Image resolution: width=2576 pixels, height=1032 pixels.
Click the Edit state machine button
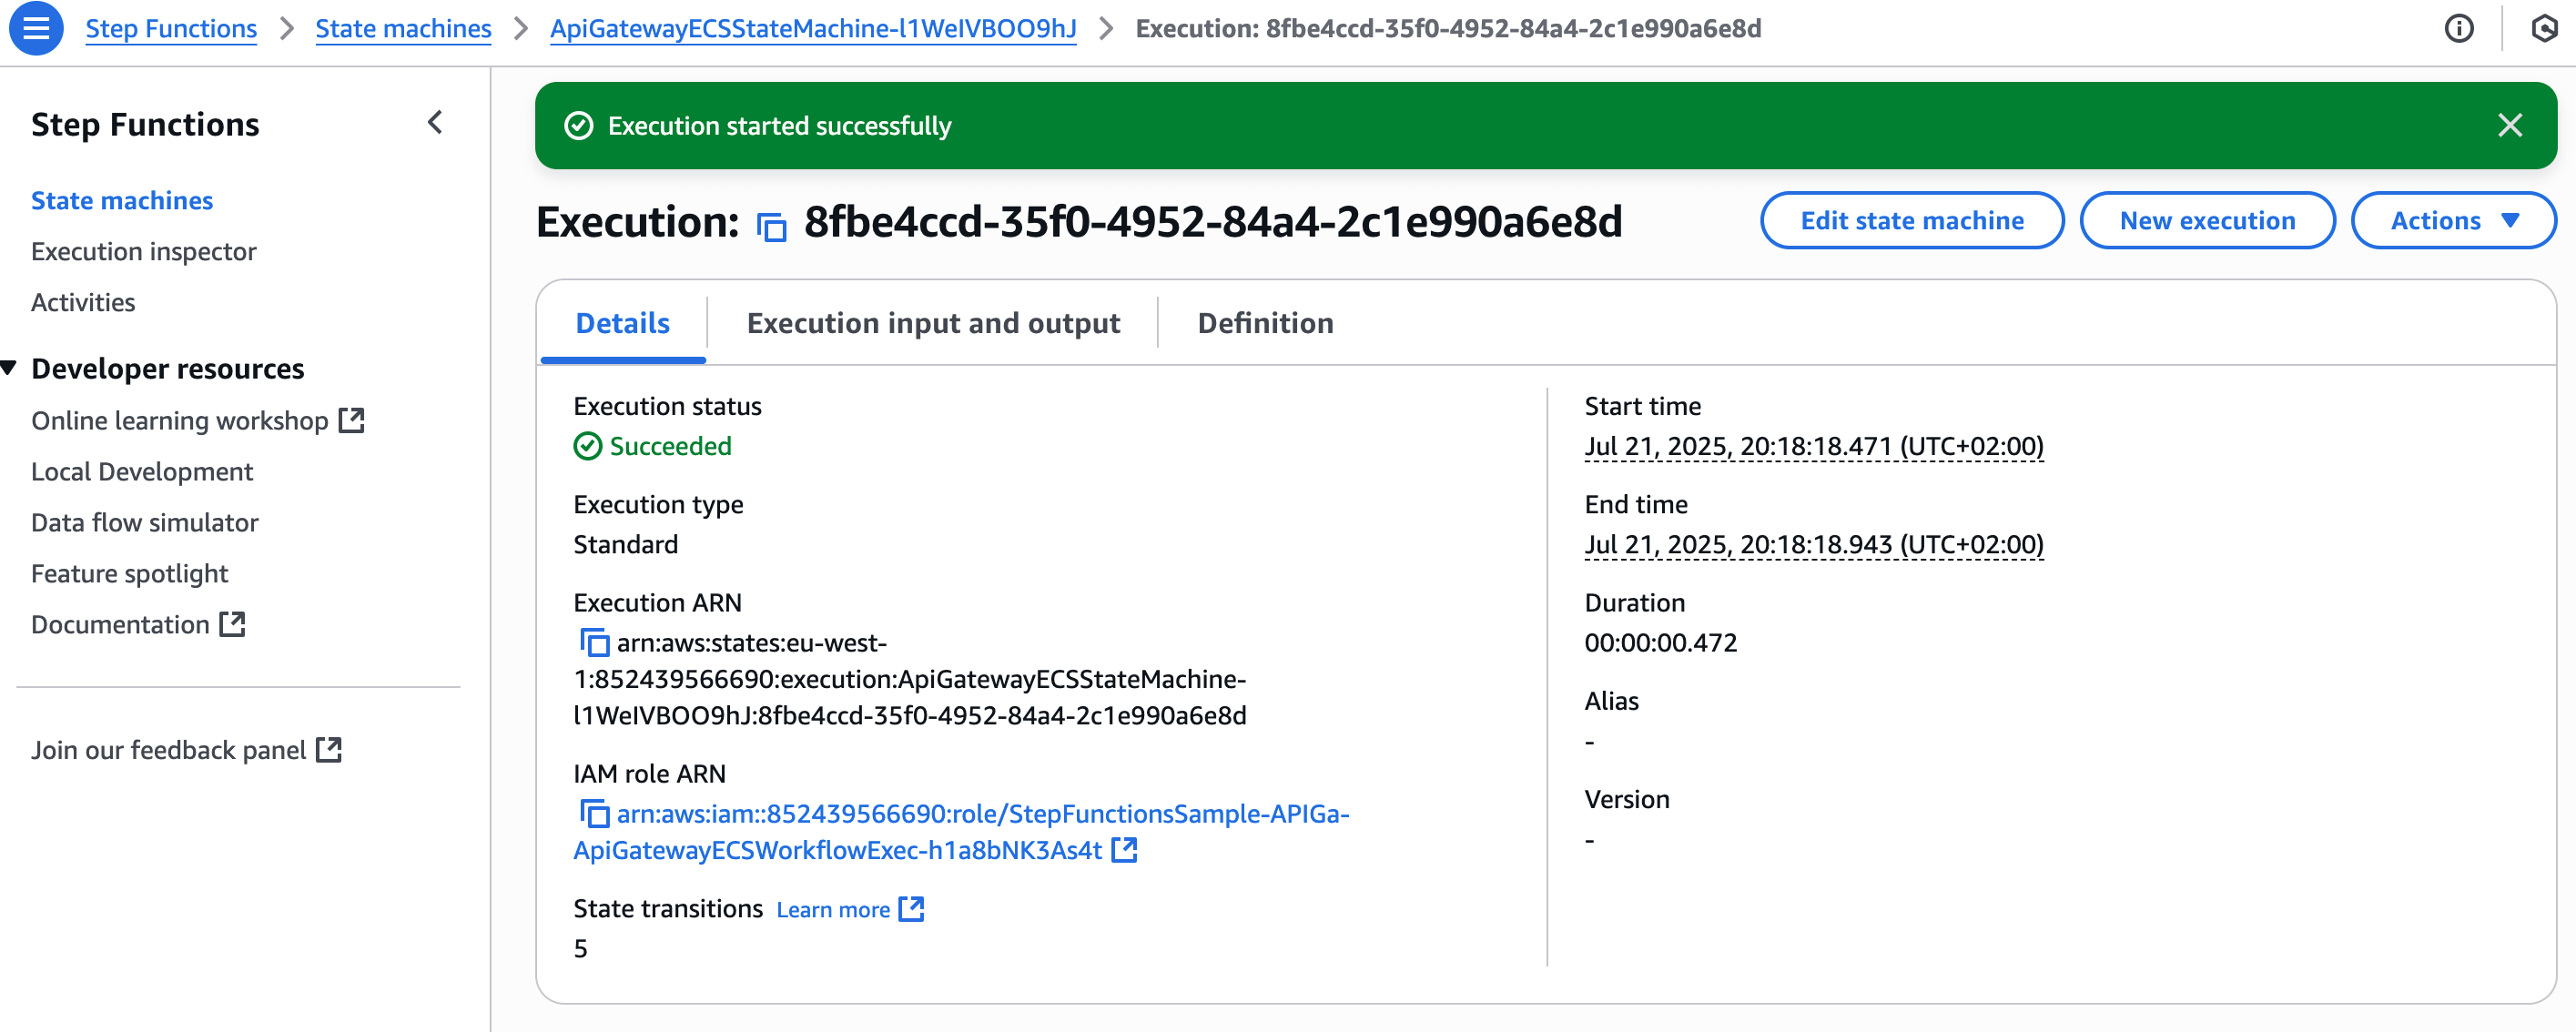point(1911,220)
